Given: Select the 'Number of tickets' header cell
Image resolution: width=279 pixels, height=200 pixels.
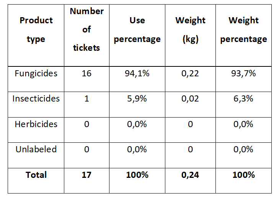Looking at the screenshot, I should point(86,29).
